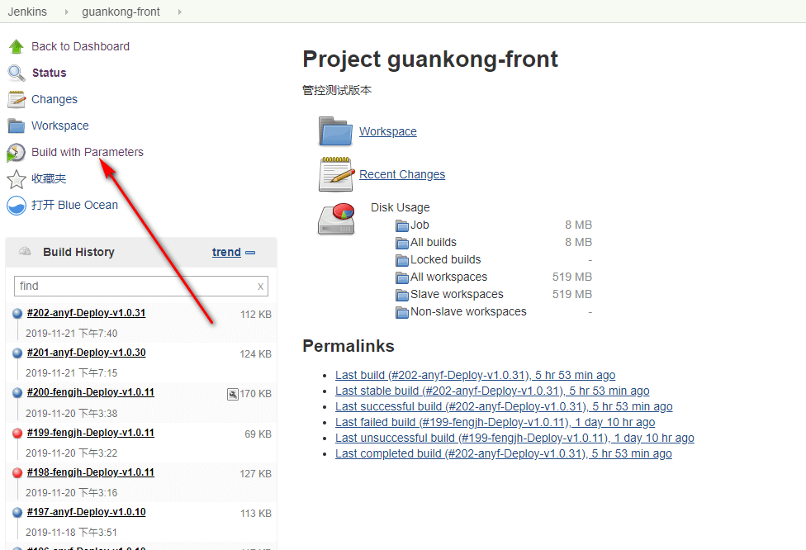Open the Last failed build permalink

(x=495, y=423)
